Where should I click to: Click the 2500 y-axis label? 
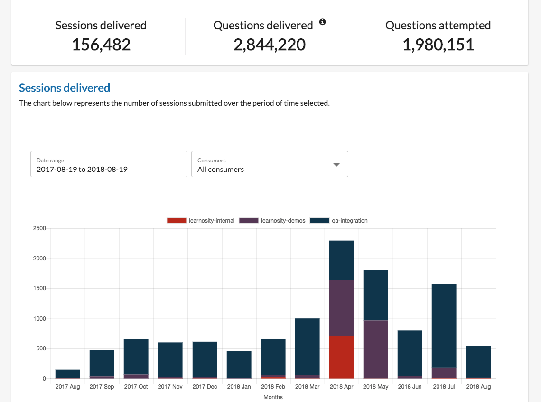(39, 228)
